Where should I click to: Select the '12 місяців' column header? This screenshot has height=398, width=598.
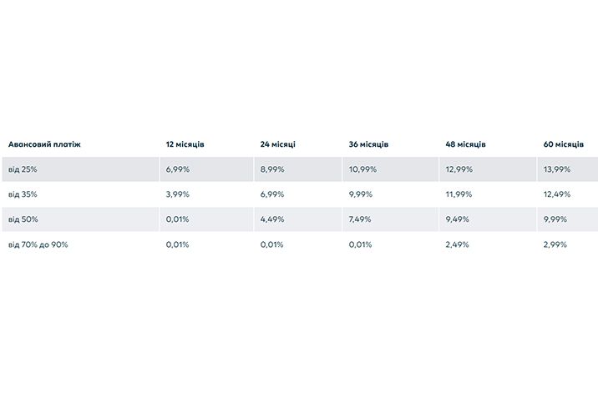pyautogui.click(x=185, y=144)
